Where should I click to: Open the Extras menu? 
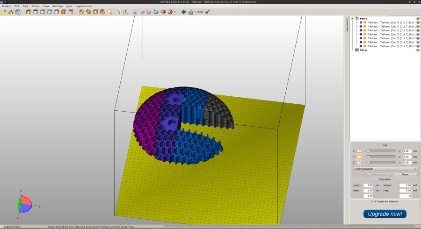point(36,6)
